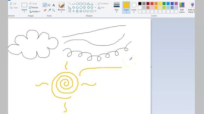Choose the pink rose color swatch
Screen dimensions: 204x114
click(x=152, y=8)
